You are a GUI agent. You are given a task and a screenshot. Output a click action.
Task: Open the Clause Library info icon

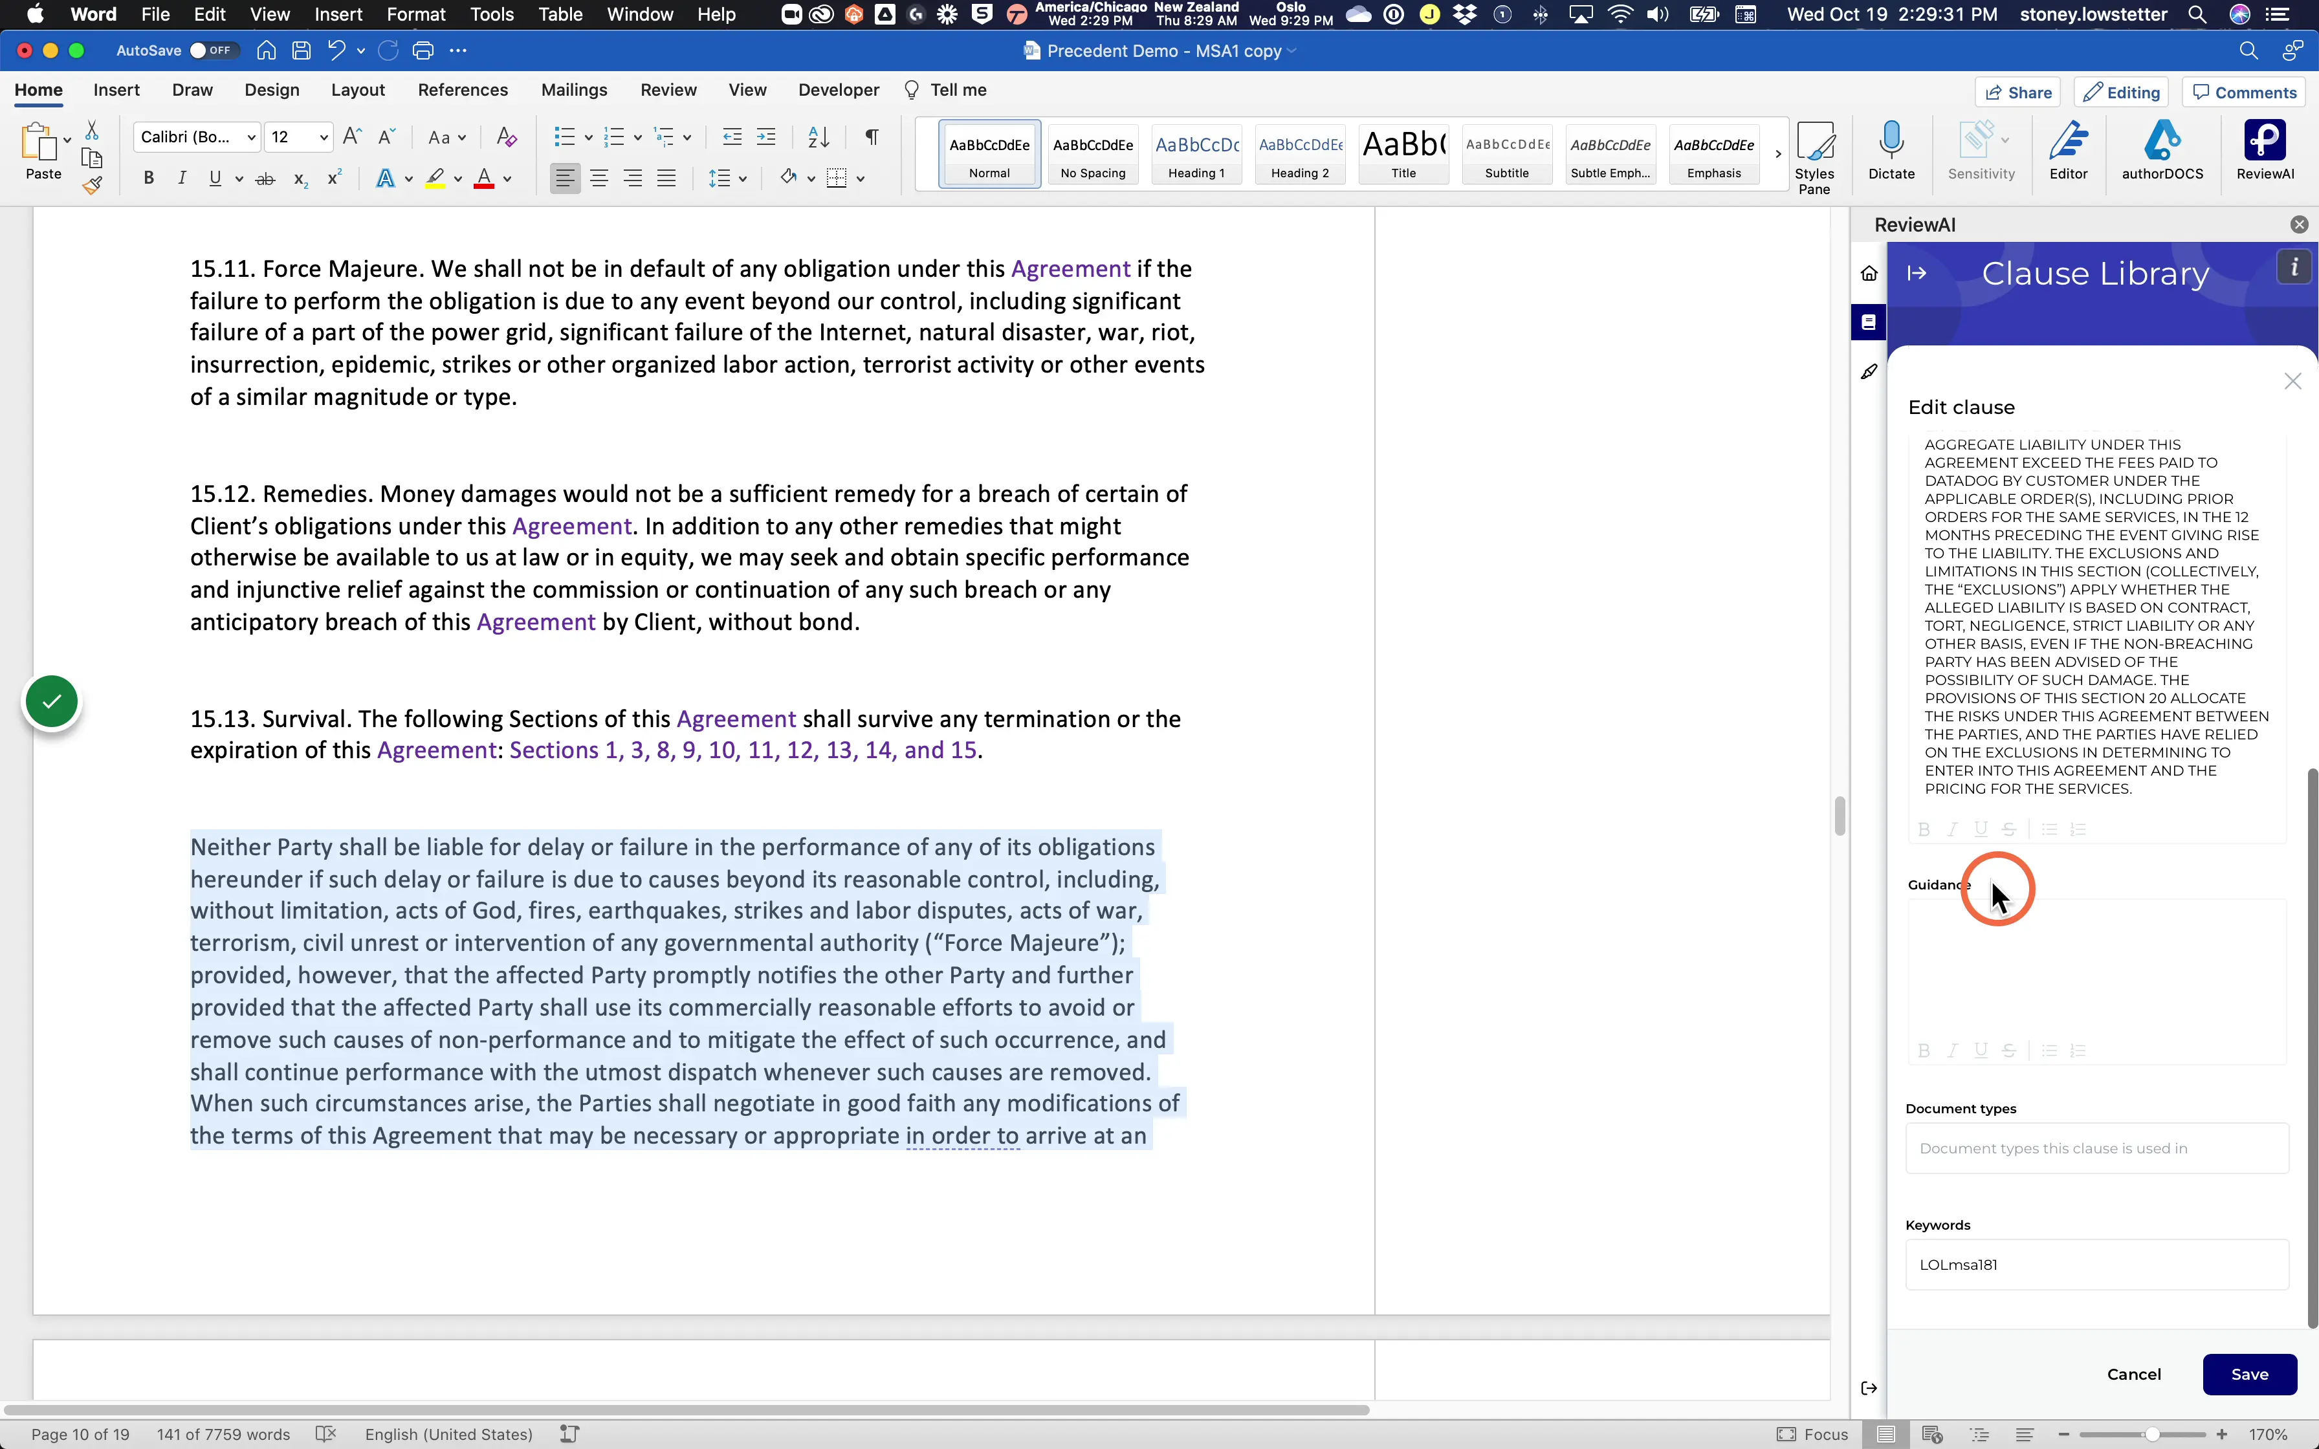[2294, 267]
